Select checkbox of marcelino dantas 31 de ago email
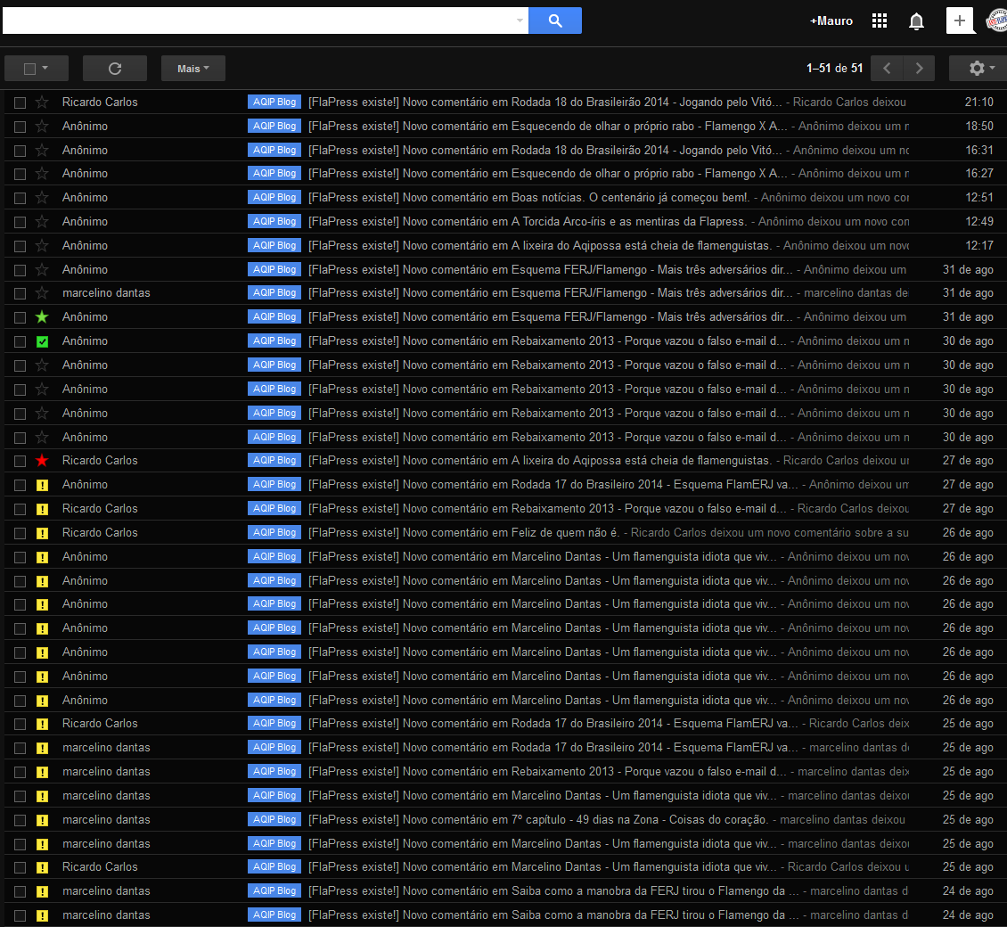1007x927 pixels. coord(20,293)
